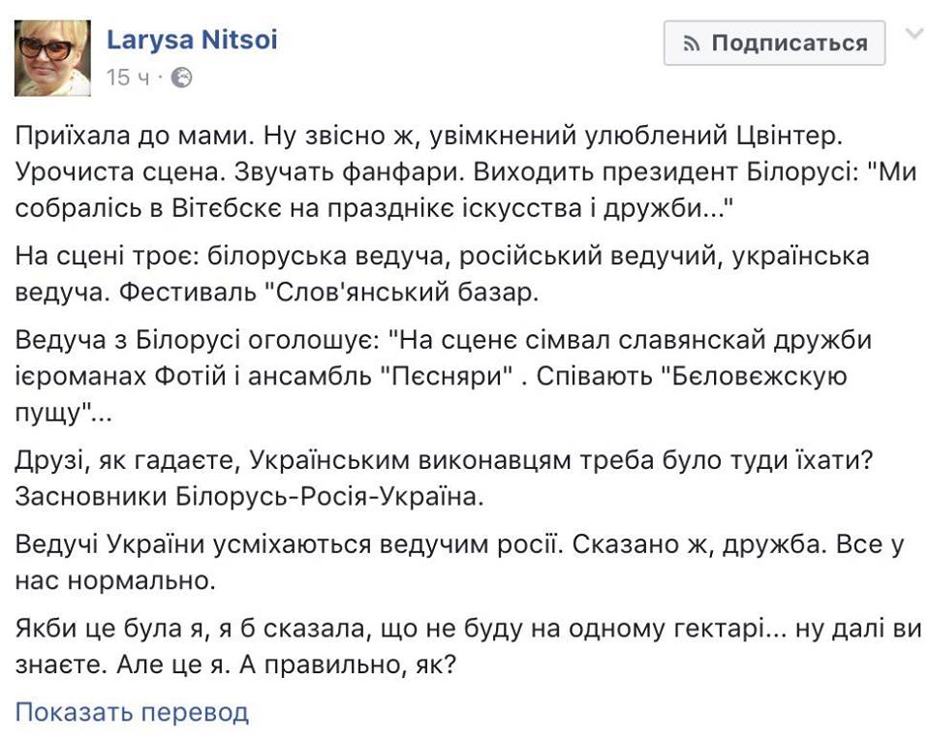Click the Показать перевод translation link
This screenshot has width=930, height=742.
point(132,712)
